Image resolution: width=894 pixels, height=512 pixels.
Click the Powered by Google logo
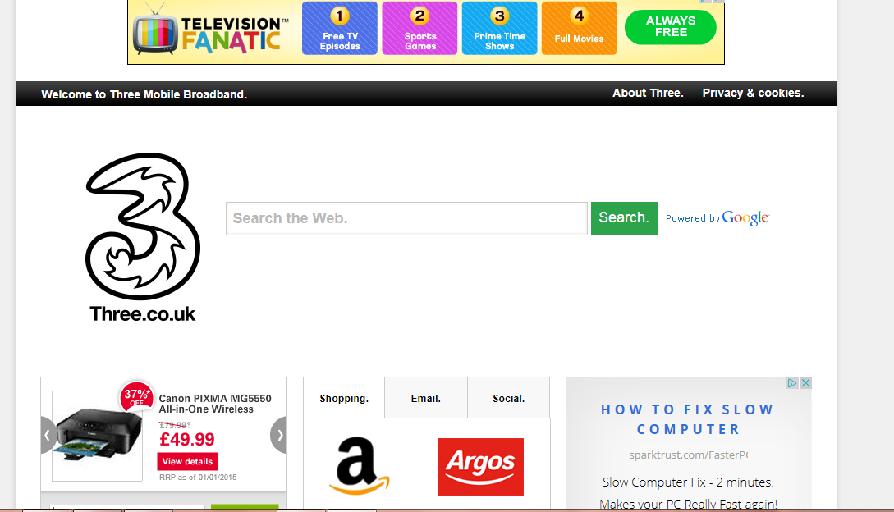[717, 217]
